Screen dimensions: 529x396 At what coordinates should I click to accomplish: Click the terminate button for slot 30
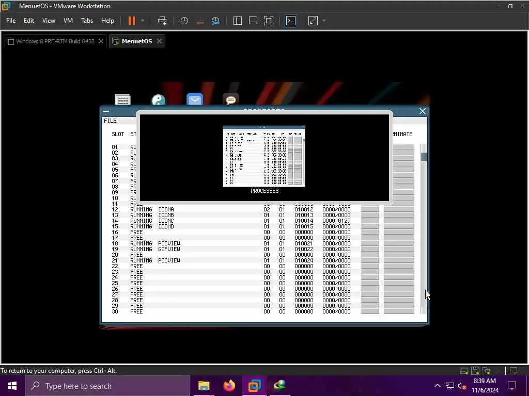(399, 311)
